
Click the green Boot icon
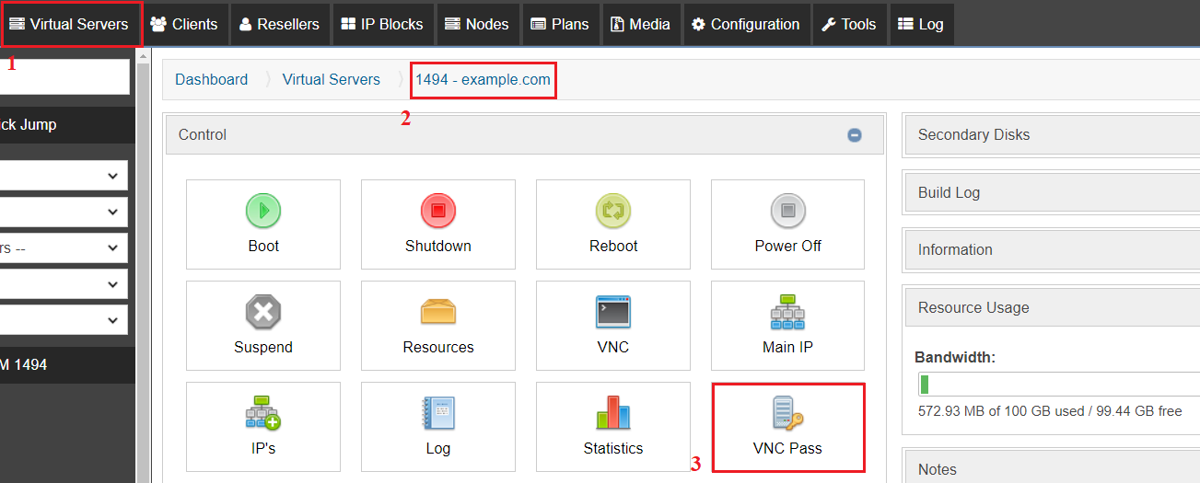[x=262, y=212]
